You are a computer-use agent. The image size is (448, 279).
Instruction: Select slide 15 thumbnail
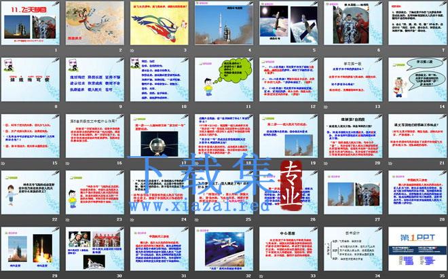pos(31,136)
